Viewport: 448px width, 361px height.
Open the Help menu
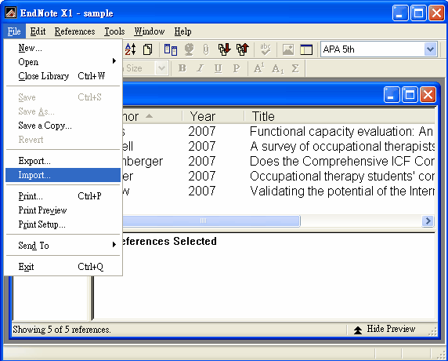[x=182, y=31]
